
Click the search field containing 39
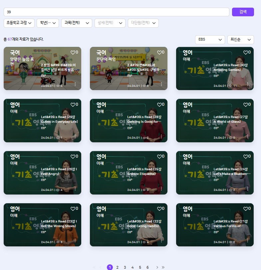[116, 12]
